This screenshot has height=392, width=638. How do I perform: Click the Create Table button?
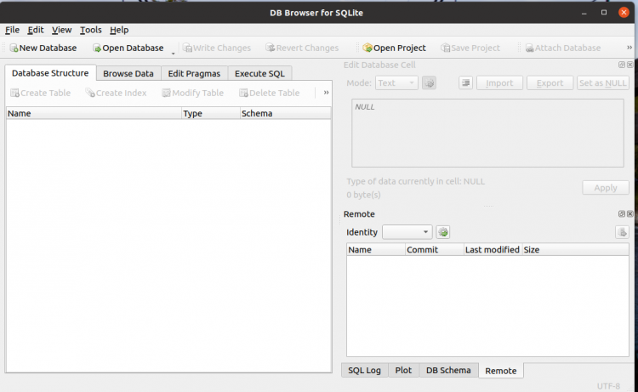40,93
